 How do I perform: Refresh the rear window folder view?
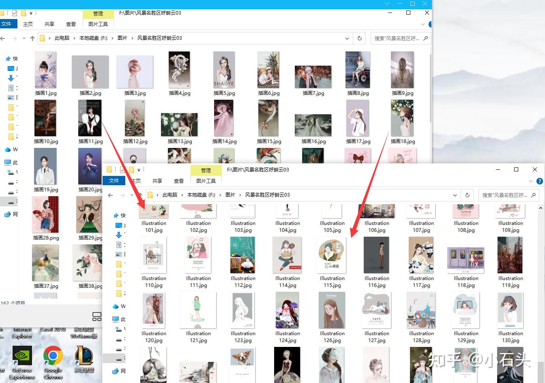pos(359,38)
